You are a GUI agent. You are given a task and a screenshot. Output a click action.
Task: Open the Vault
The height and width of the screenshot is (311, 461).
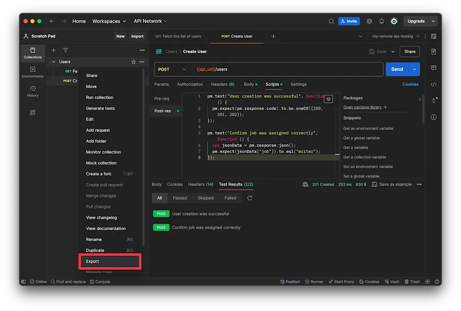pyautogui.click(x=391, y=281)
